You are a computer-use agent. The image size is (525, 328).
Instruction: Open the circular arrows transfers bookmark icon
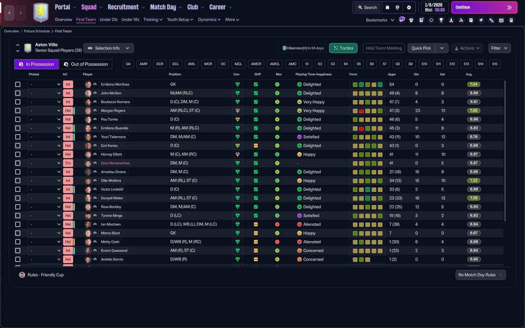click(431, 20)
